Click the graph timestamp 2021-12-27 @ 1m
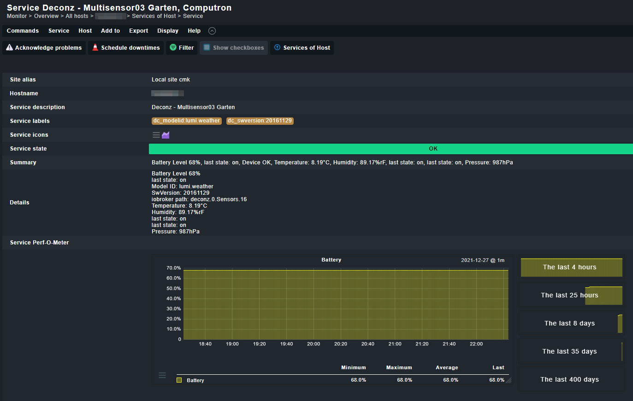Viewport: 633px width, 401px height. (x=483, y=260)
